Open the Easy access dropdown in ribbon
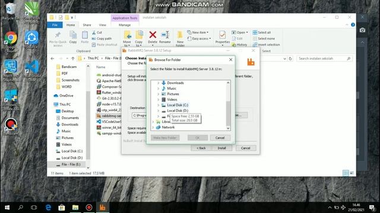 (199, 38)
